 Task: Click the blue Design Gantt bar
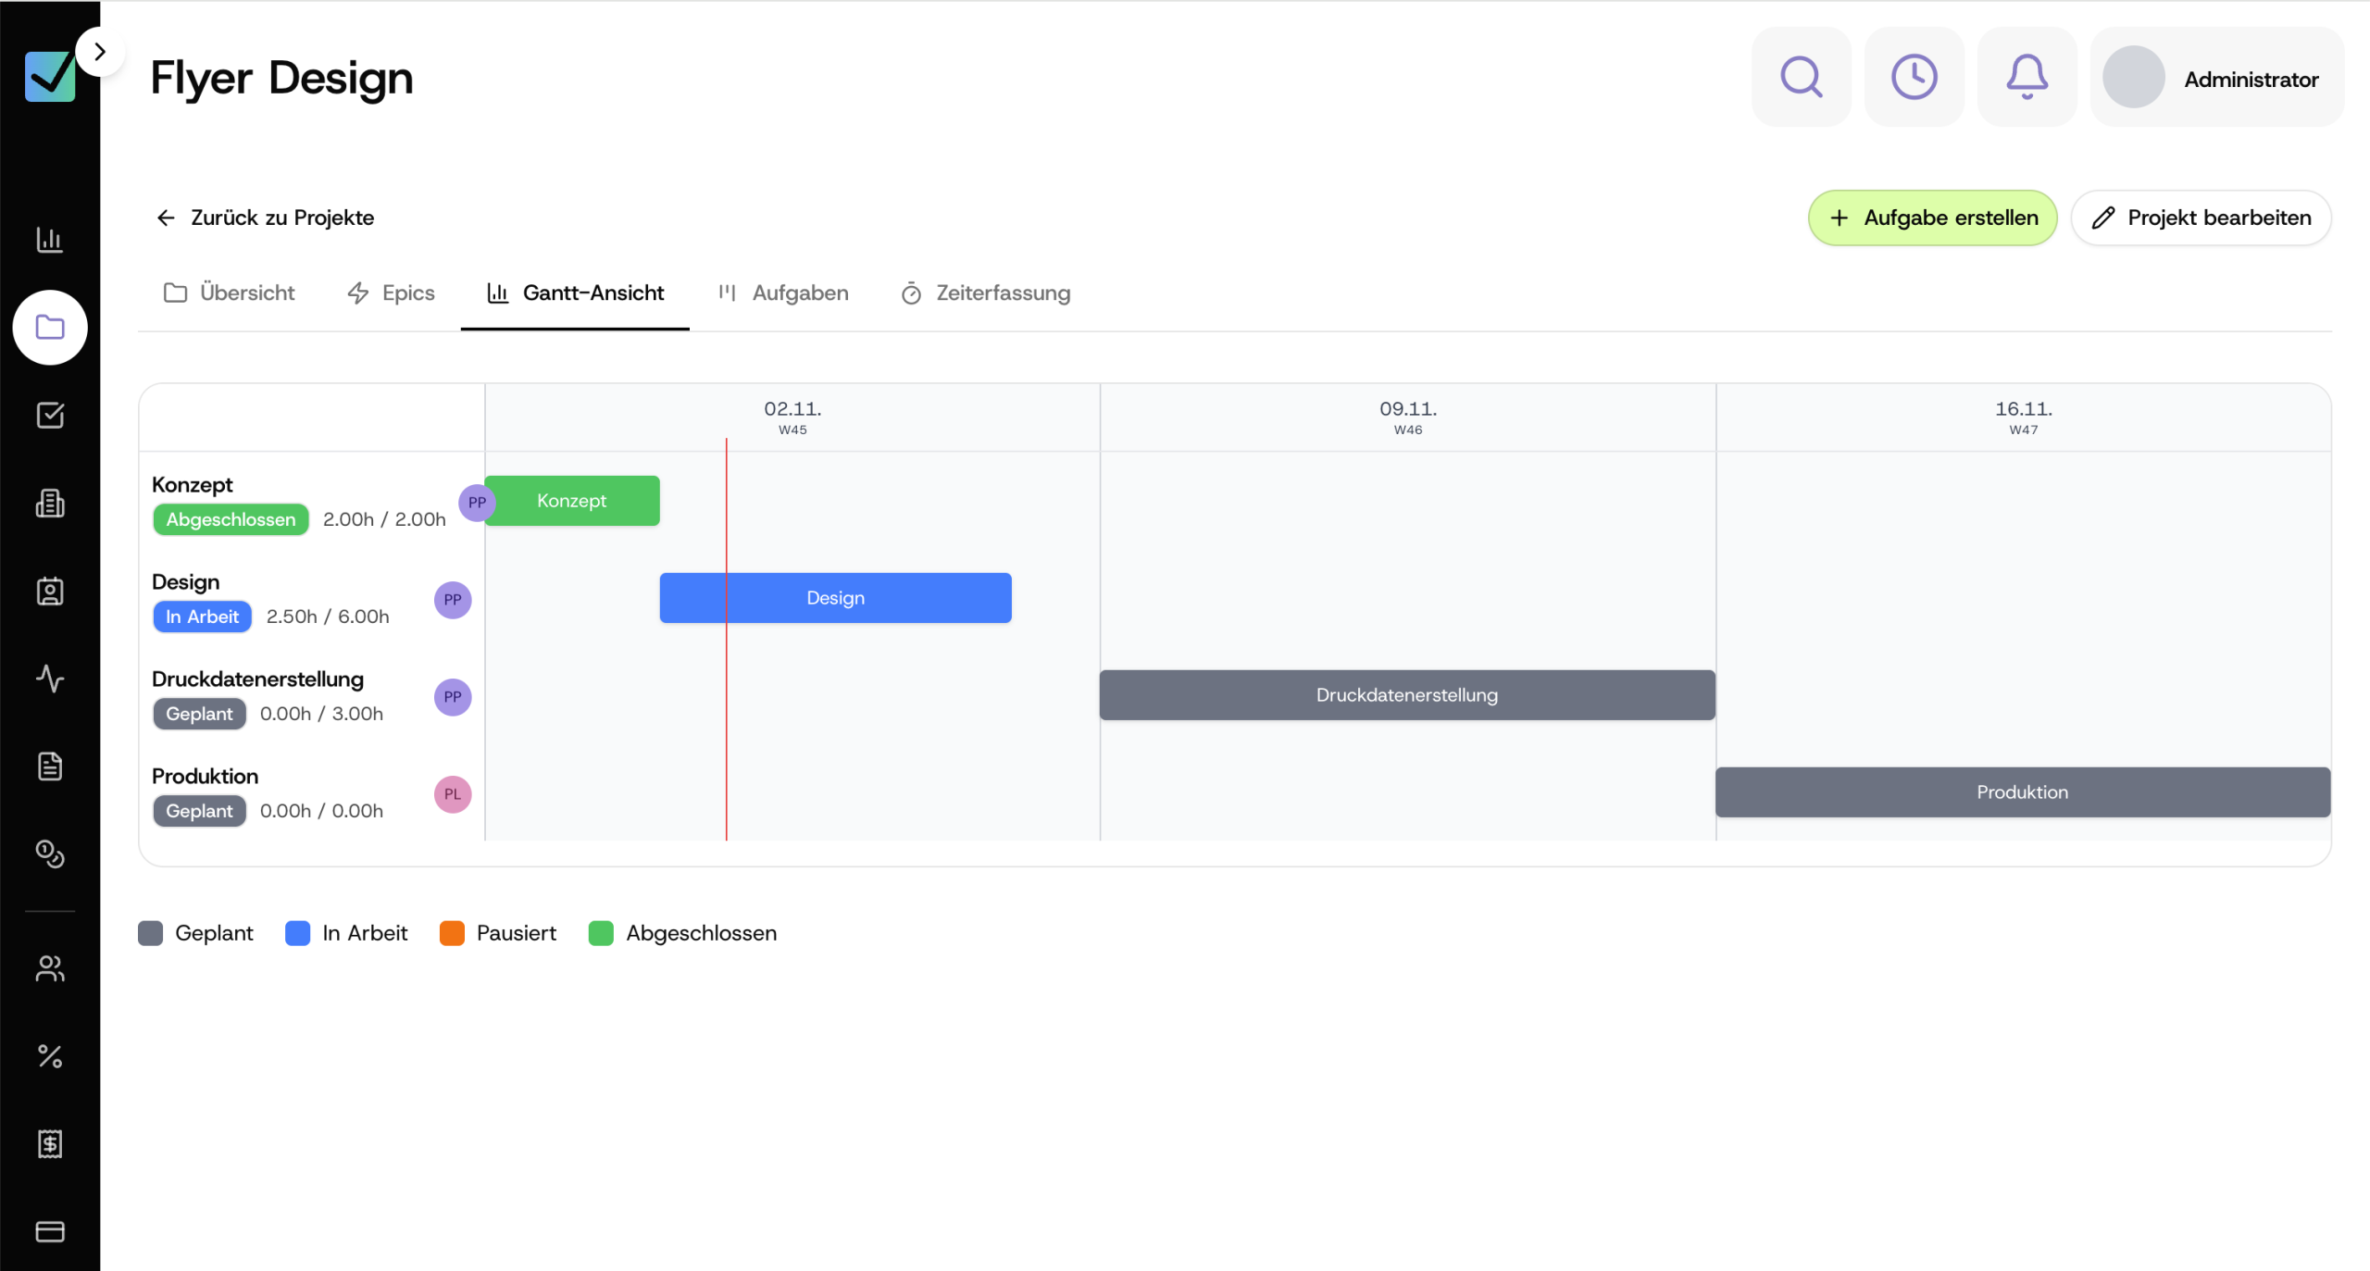click(834, 598)
